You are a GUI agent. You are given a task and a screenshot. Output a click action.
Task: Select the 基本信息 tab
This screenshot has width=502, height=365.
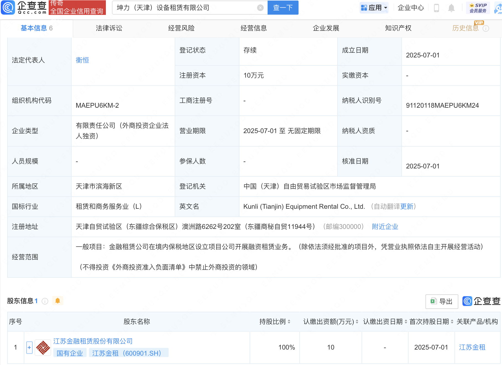[x=36, y=28]
